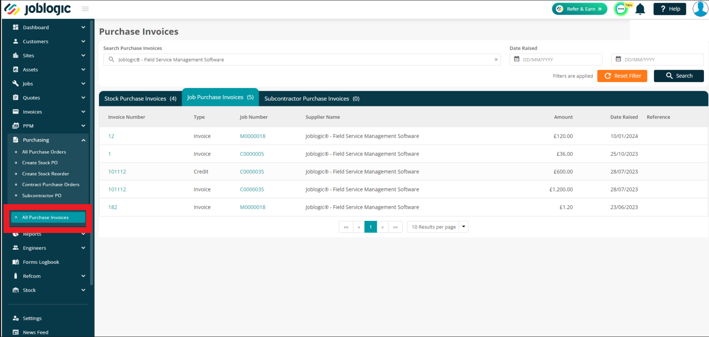
Task: Switch to Stock Purchase Invoices tab
Action: (140, 99)
